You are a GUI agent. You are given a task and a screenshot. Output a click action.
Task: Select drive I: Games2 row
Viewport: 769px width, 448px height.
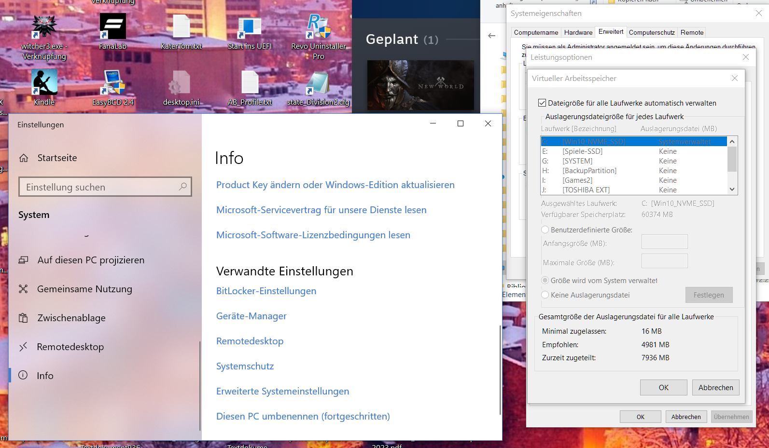pyautogui.click(x=634, y=180)
